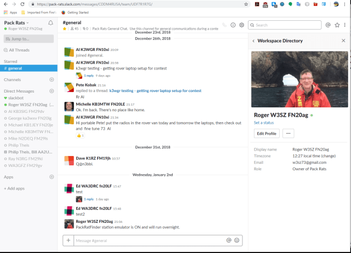
Task: Click the attach file plus button
Action: coord(68,240)
